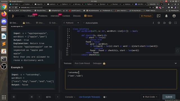
Task: Click into the testcase input box
Action: tap(121, 79)
